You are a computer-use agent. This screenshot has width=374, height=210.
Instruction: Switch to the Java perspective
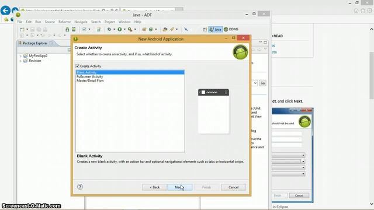(216, 29)
